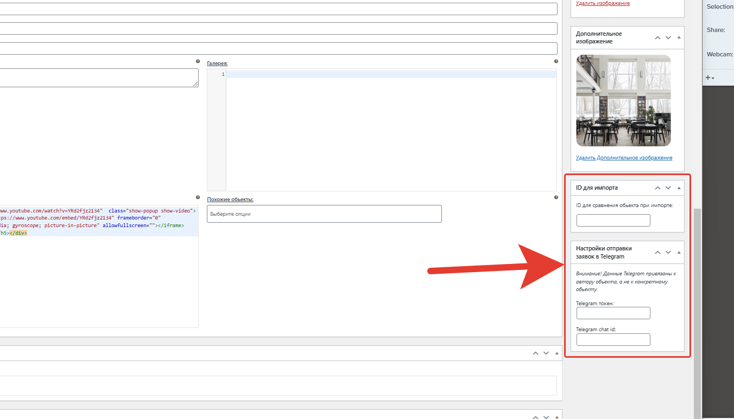Click the import comparison ID input field
This screenshot has height=419, width=734.
tap(613, 220)
